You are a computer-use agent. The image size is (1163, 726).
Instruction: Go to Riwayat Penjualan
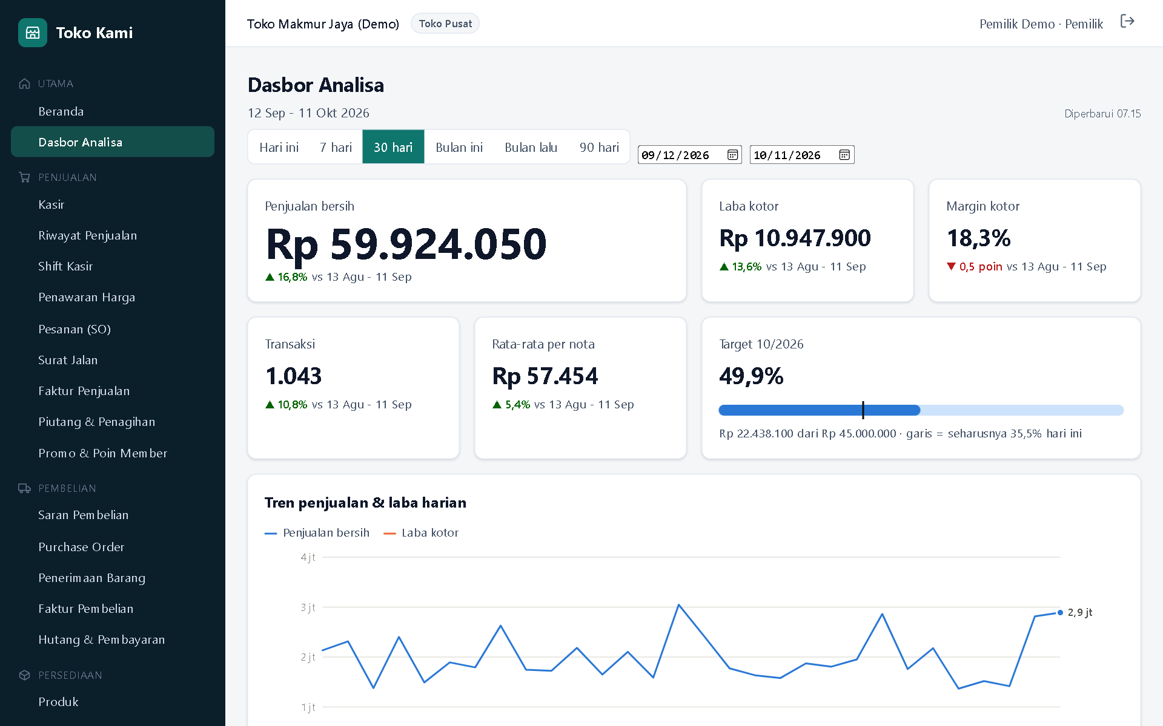coord(113,235)
